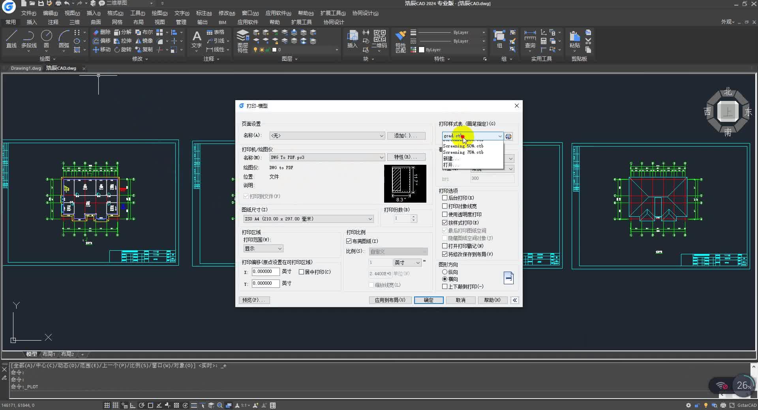Click the QR code (二维码) tool

pos(379,39)
